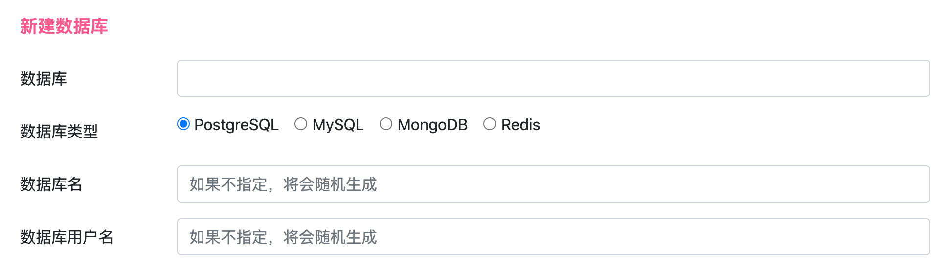Click the MySQL option label text
The width and height of the screenshot is (948, 273).
click(x=338, y=125)
